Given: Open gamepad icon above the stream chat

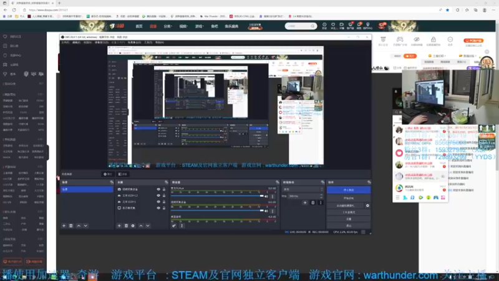Looking at the screenshot, I should point(400,39).
